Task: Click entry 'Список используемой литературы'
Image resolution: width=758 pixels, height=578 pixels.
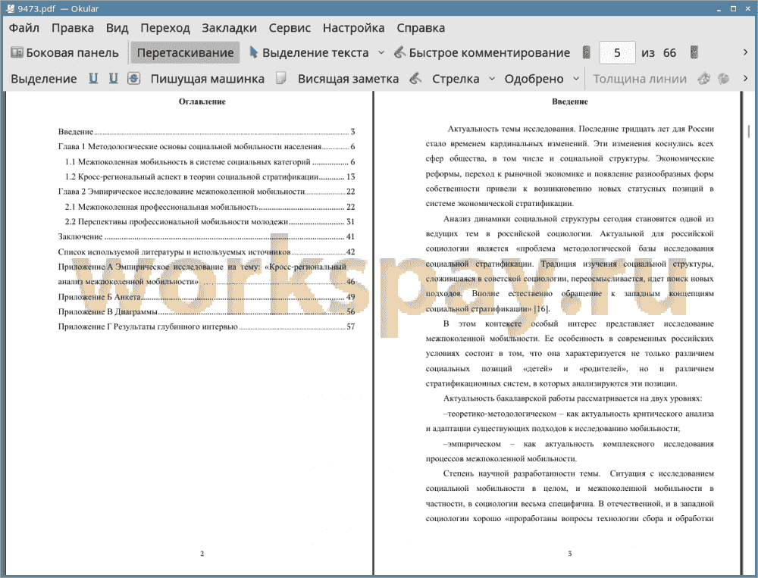Action: click(206, 252)
